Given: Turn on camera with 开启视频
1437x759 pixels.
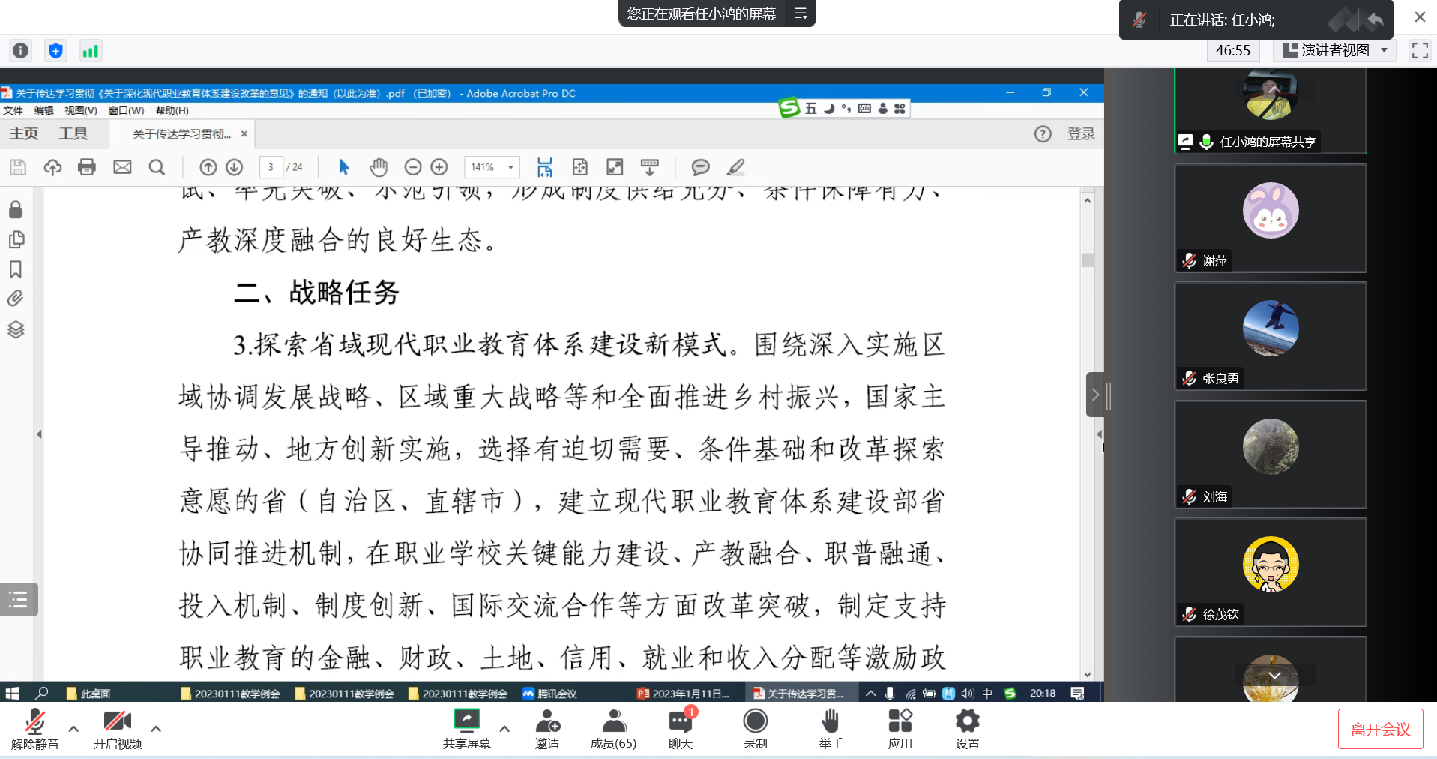Looking at the screenshot, I should pyautogui.click(x=117, y=728).
